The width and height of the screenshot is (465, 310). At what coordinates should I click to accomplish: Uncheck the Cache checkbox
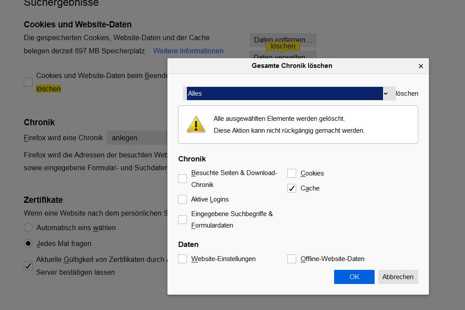292,188
